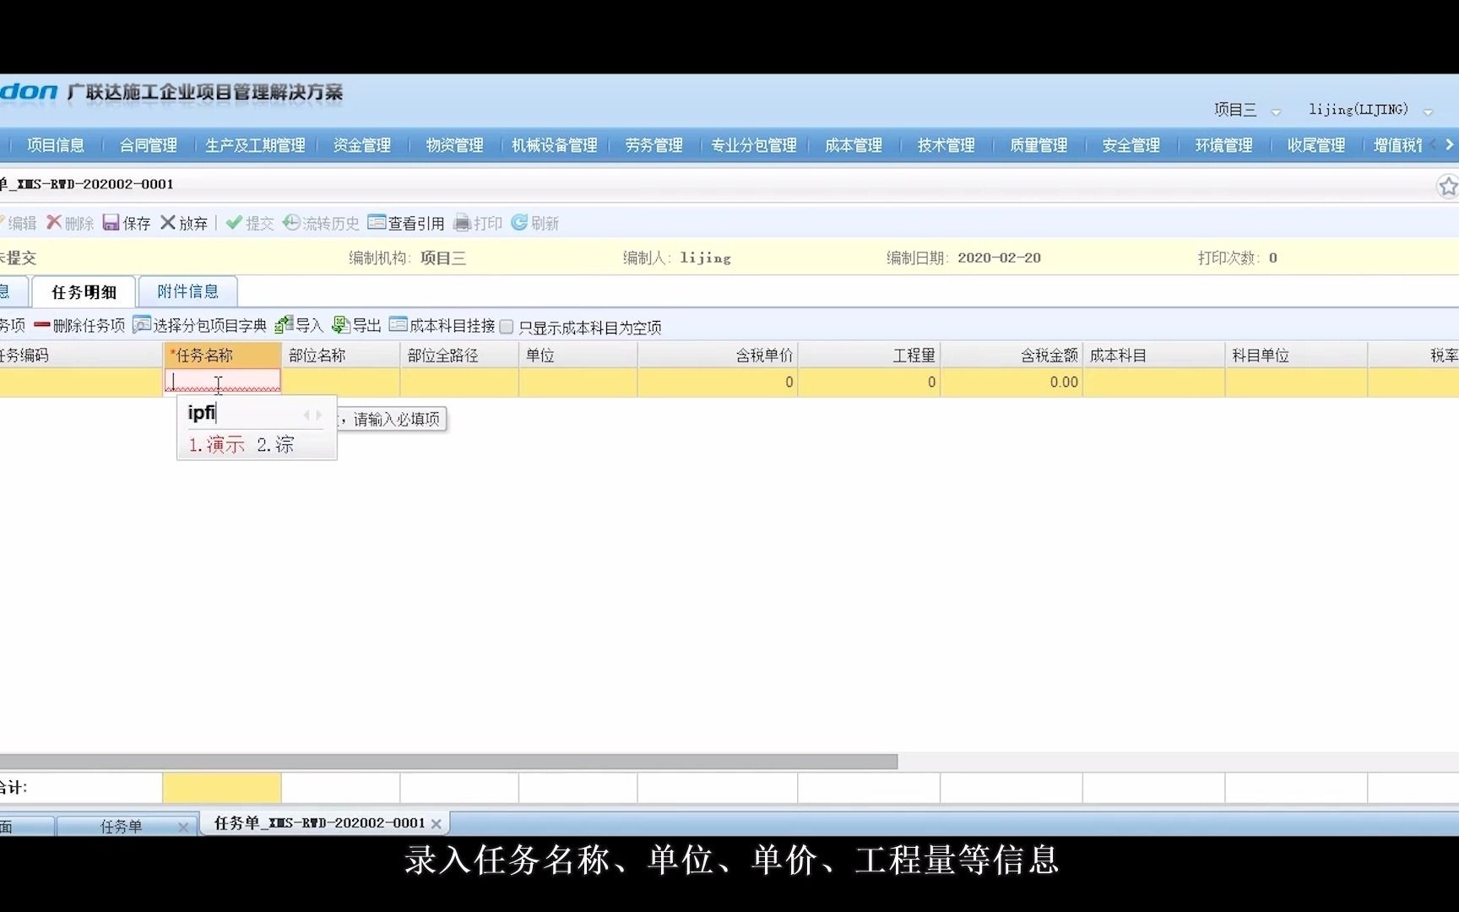Click the 含税金额 column header

1012,356
